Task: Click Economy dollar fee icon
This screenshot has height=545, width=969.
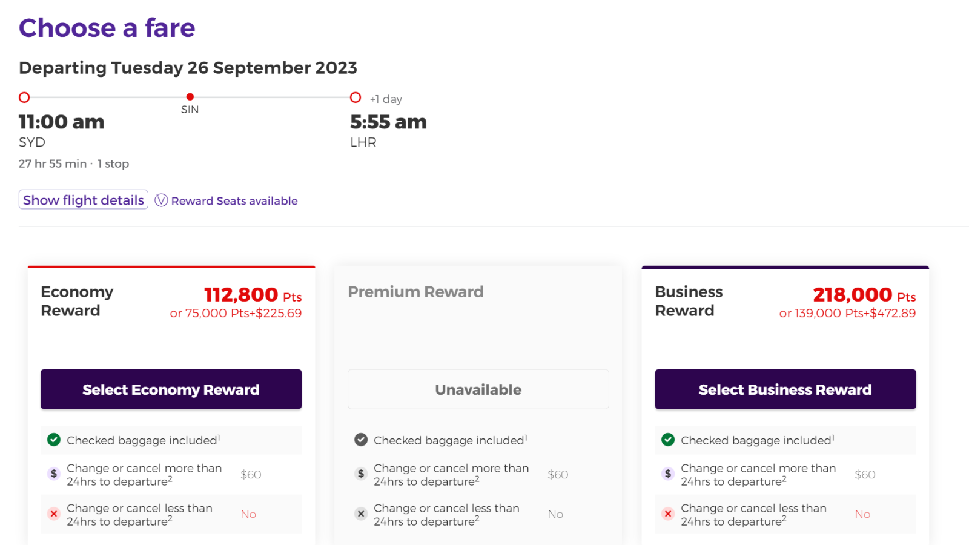Action: 54,474
